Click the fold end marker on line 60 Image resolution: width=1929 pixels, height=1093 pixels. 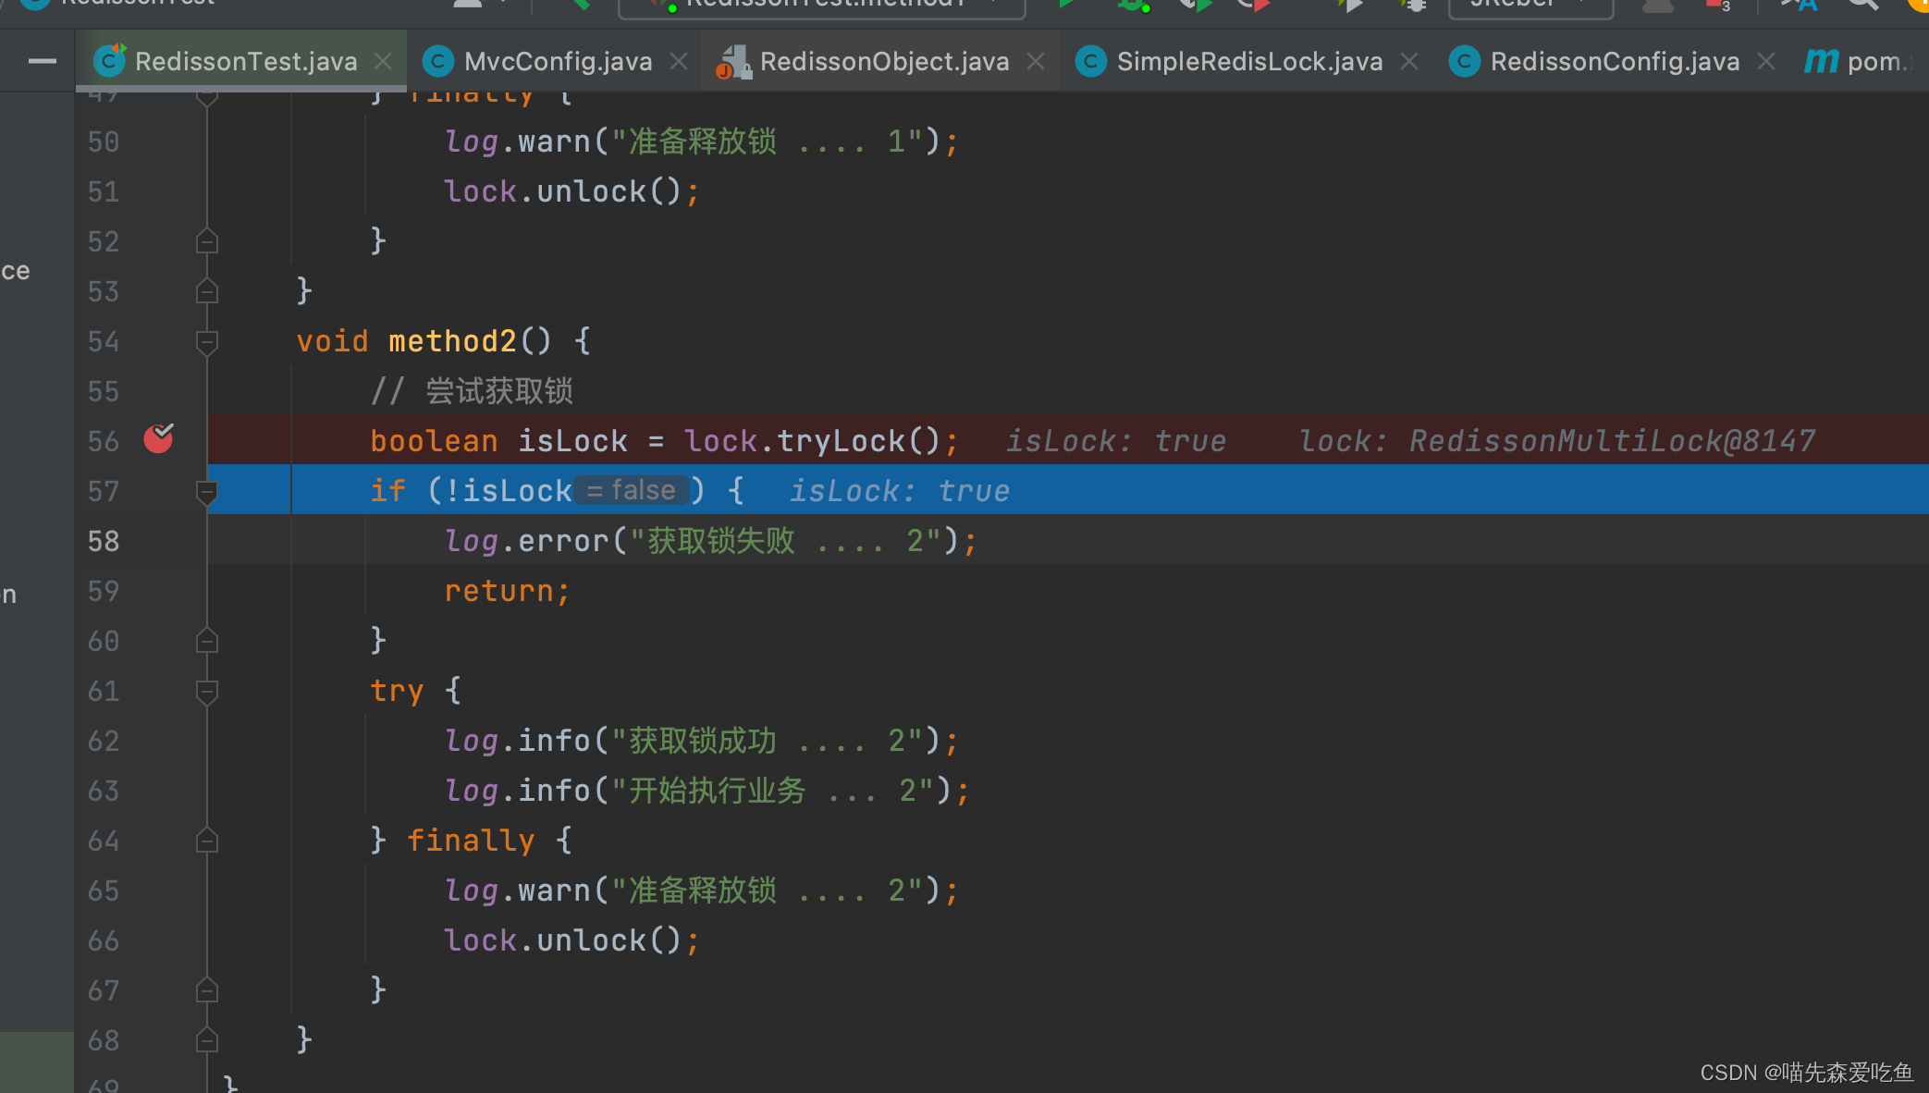207,641
